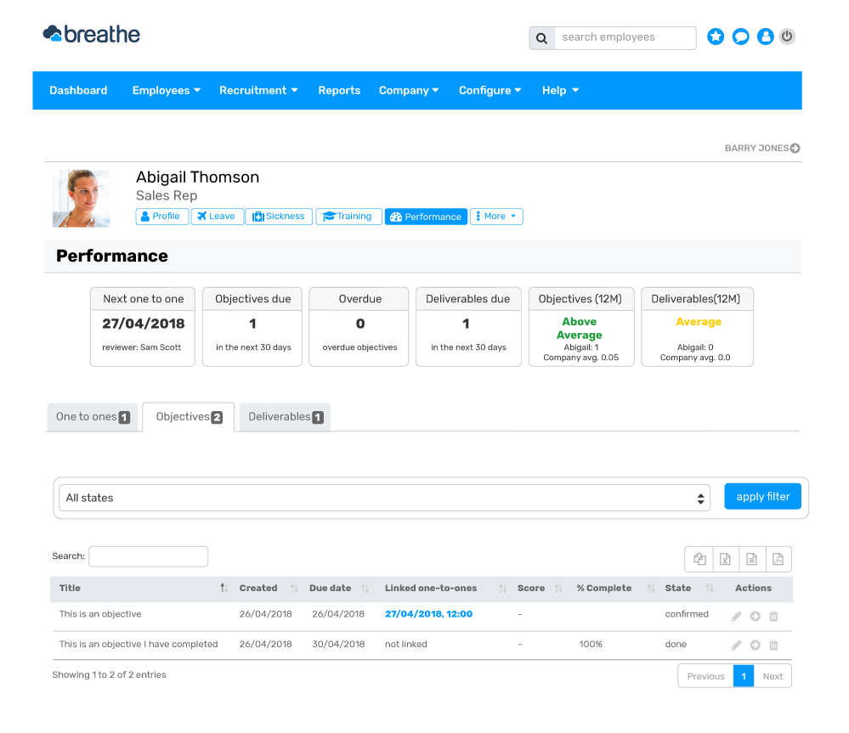
Task: Copy table data using copy icon
Action: [x=699, y=559]
